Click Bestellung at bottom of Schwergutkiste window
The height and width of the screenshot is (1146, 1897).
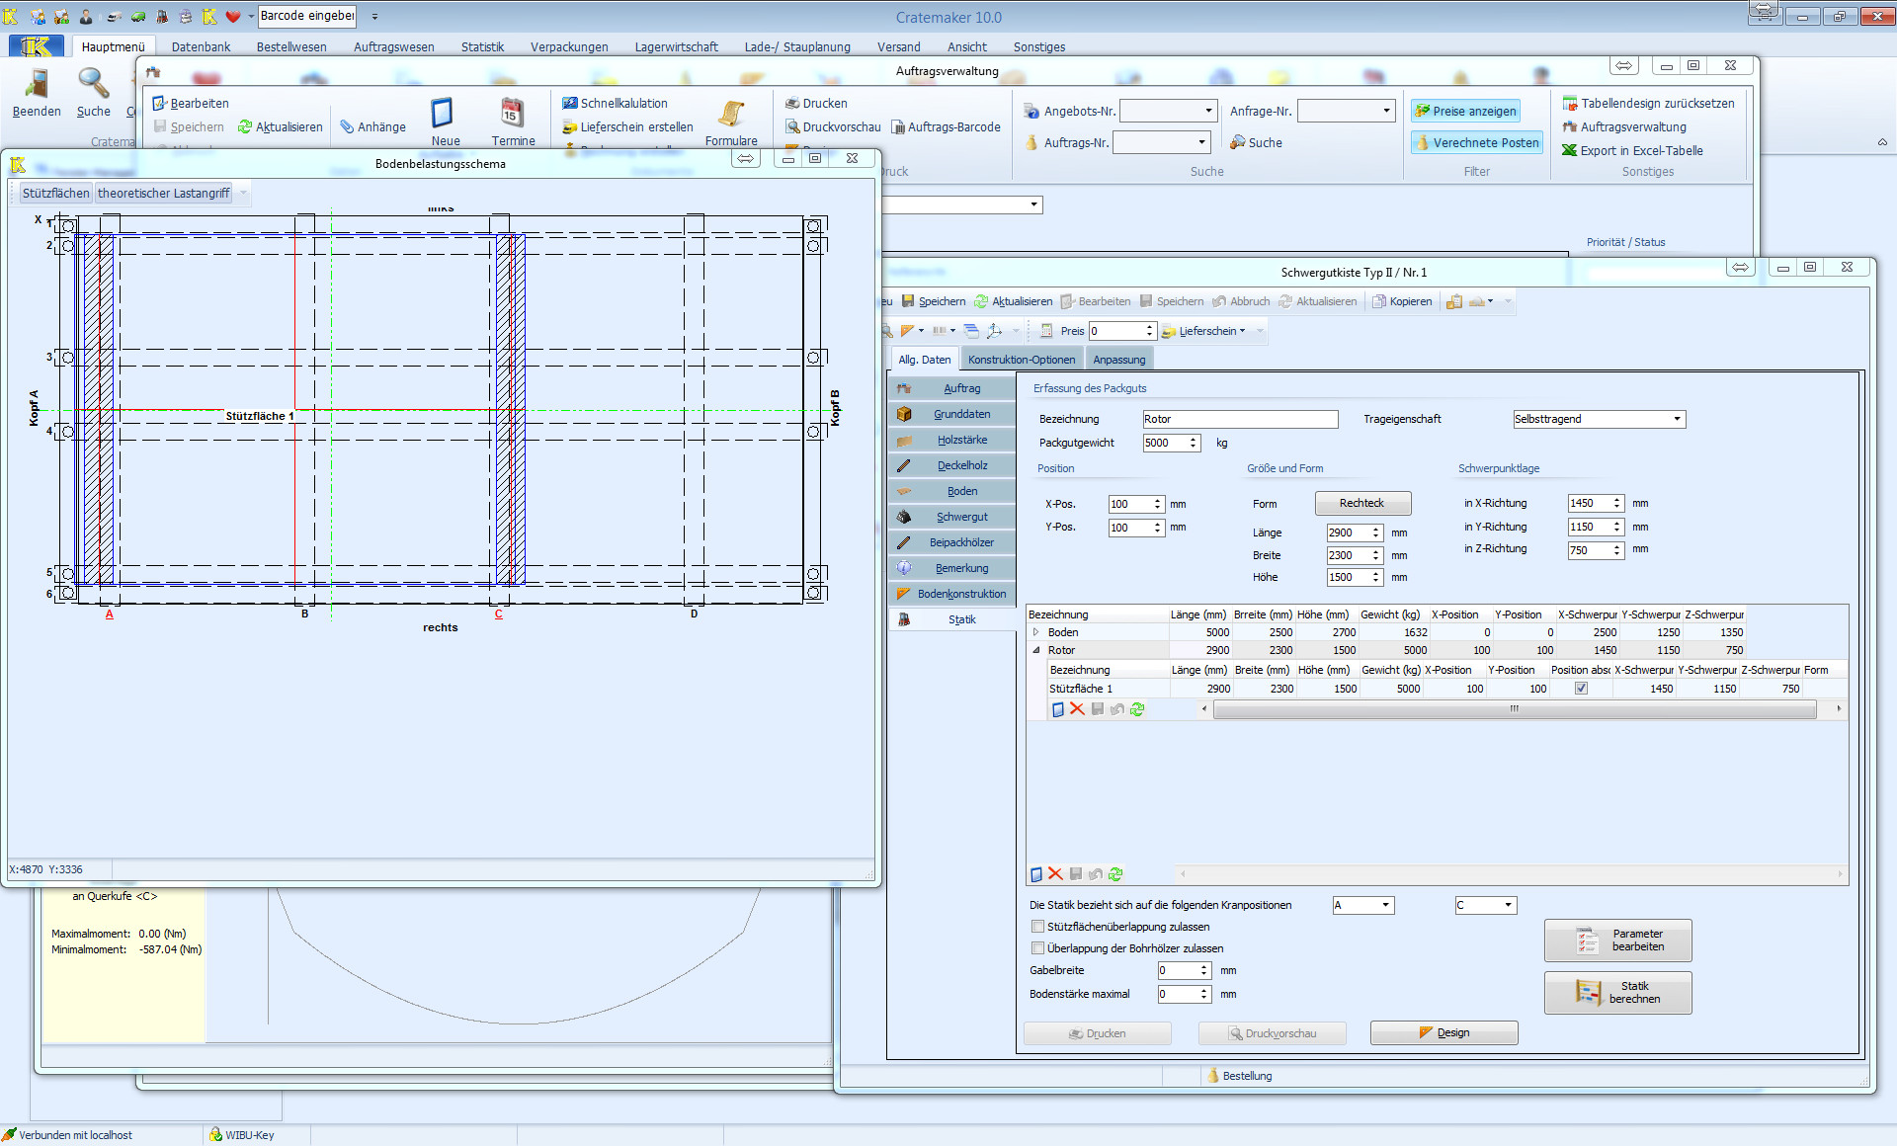coord(1239,1076)
